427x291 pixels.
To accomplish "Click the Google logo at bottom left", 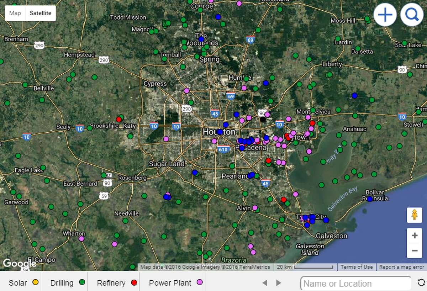I will 20,263.
